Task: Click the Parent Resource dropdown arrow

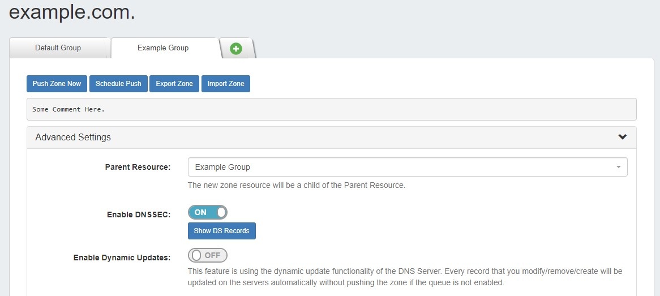Action: click(618, 167)
